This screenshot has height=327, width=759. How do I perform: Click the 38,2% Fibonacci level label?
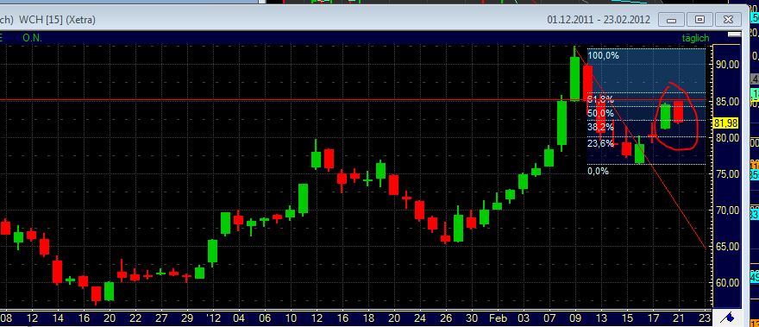coord(600,128)
